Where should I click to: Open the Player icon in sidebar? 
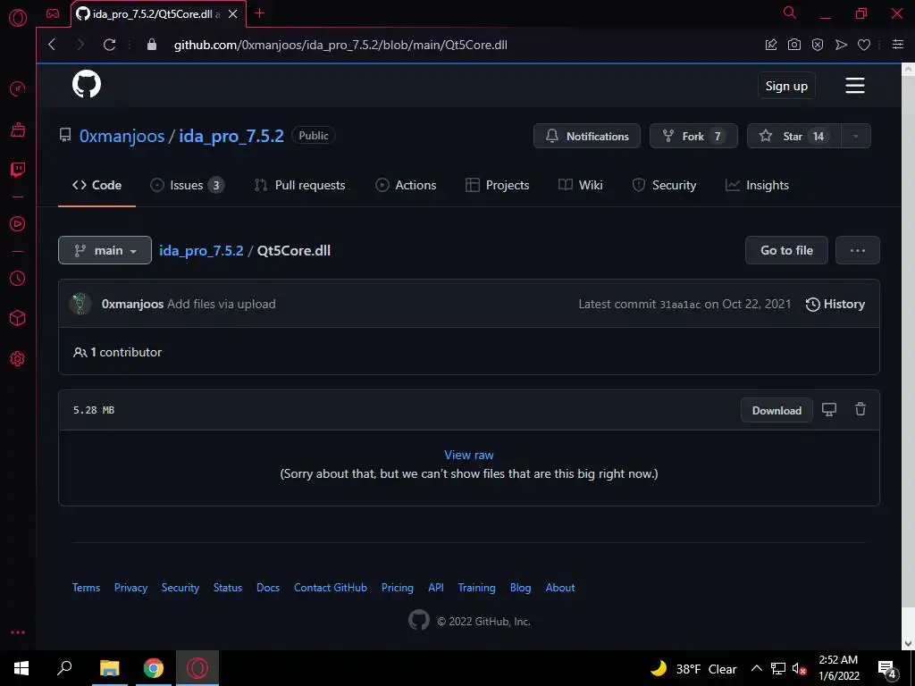coord(18,224)
